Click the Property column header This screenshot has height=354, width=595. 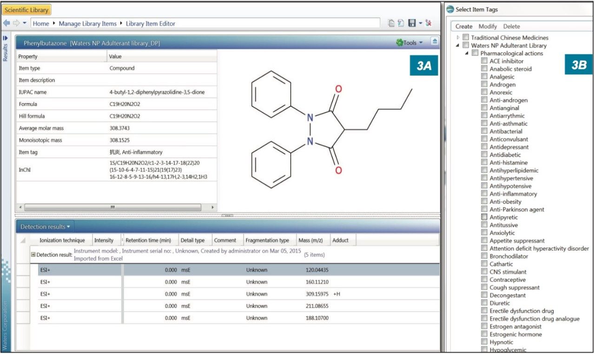61,56
